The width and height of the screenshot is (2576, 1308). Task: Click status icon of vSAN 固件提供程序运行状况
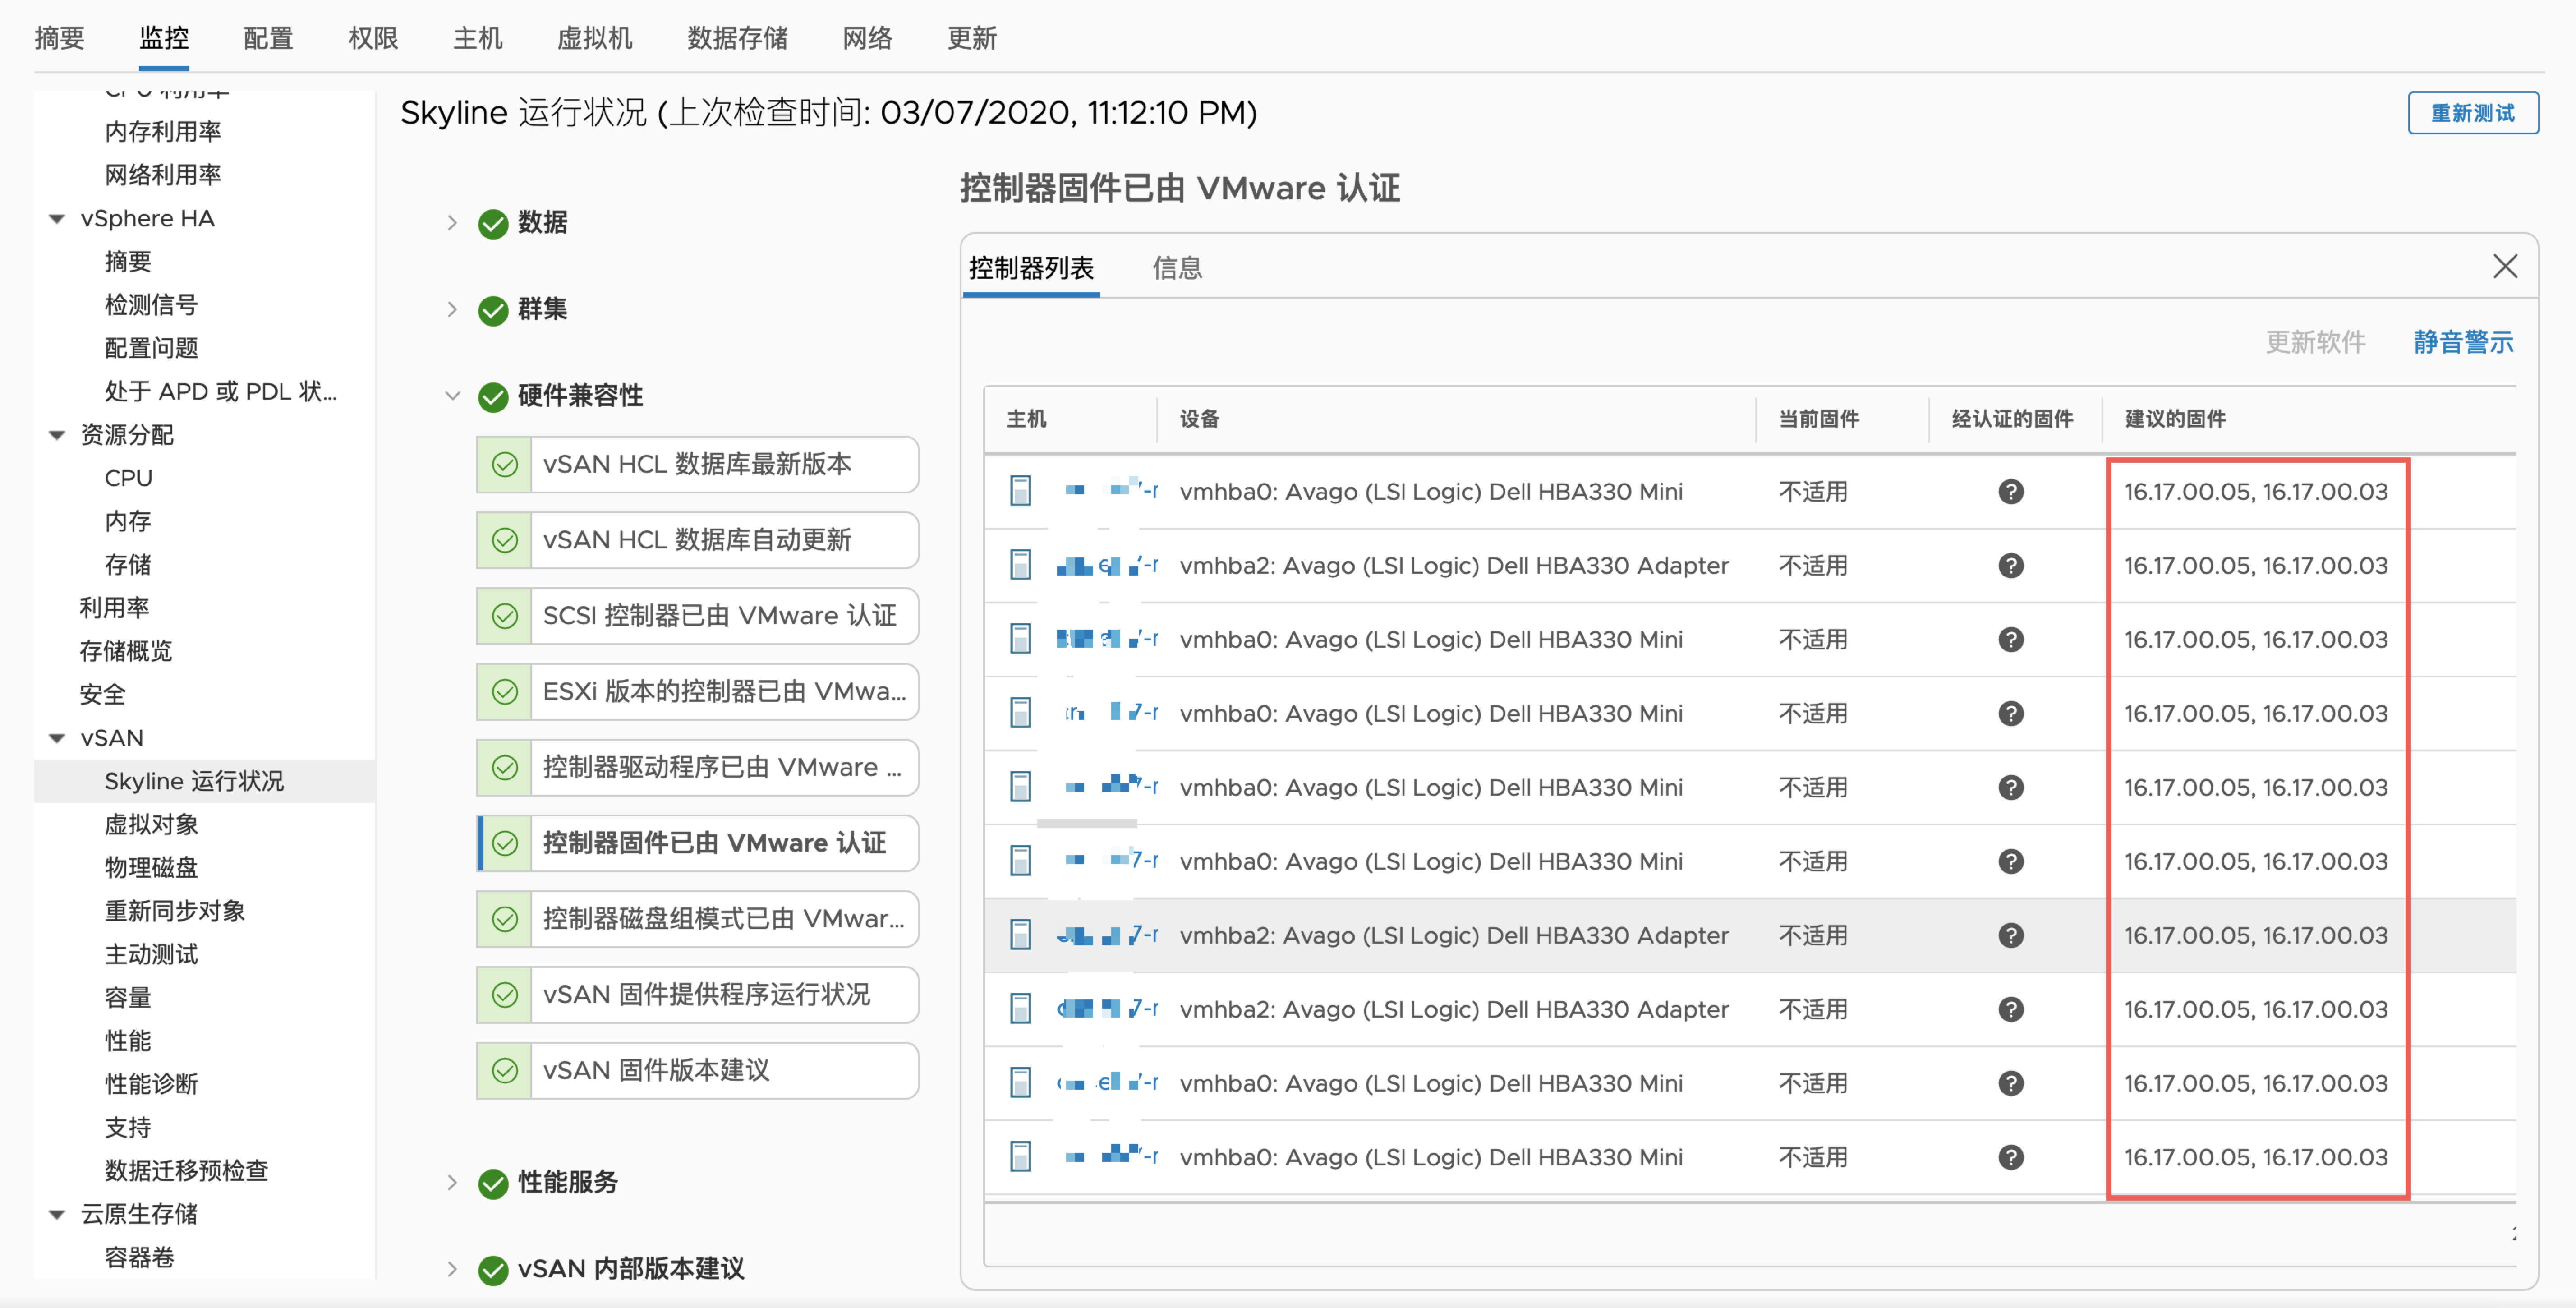coord(505,995)
